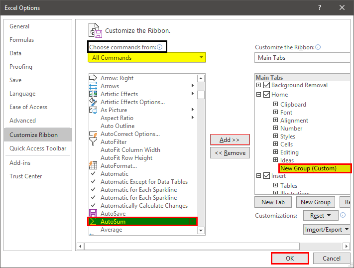The width and height of the screenshot is (354, 268).
Task: Click the << Remove button
Action: [x=230, y=153]
